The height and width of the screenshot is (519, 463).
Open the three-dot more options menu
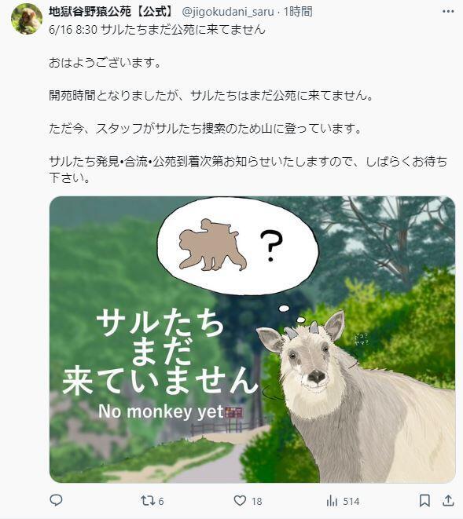[448, 12]
